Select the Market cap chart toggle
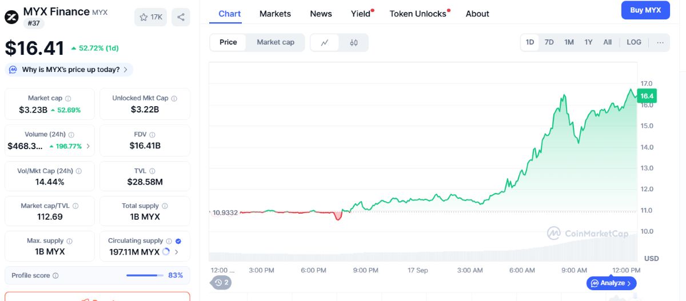The width and height of the screenshot is (686, 301). (276, 42)
